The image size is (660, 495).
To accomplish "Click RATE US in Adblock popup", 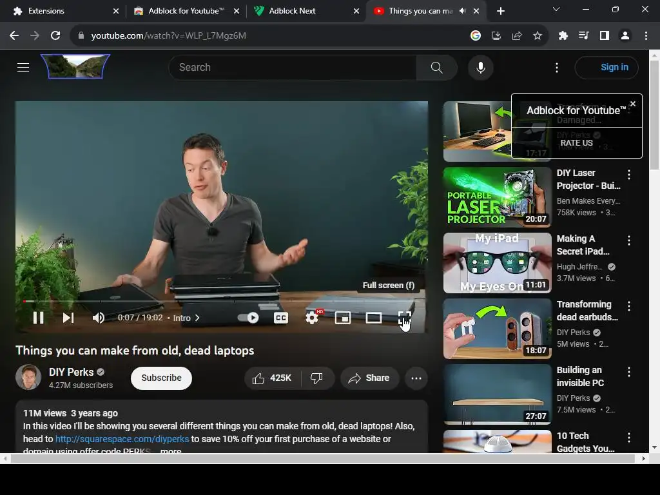I will 576,142.
